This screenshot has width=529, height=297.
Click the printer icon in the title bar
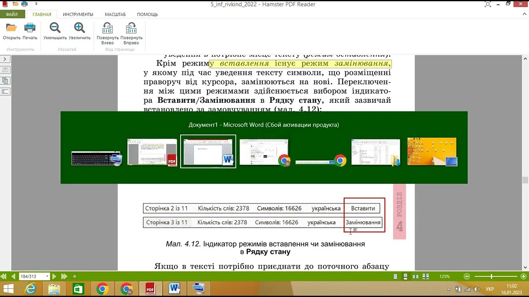point(24,4)
